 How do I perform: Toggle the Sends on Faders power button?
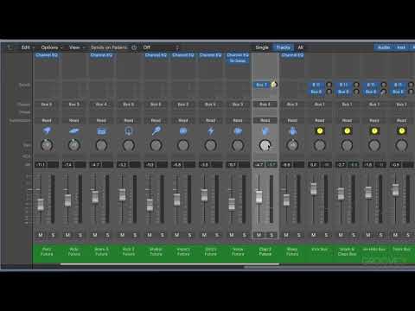[134, 48]
